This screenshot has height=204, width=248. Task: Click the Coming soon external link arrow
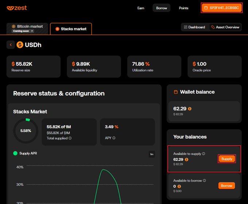click(32, 31)
